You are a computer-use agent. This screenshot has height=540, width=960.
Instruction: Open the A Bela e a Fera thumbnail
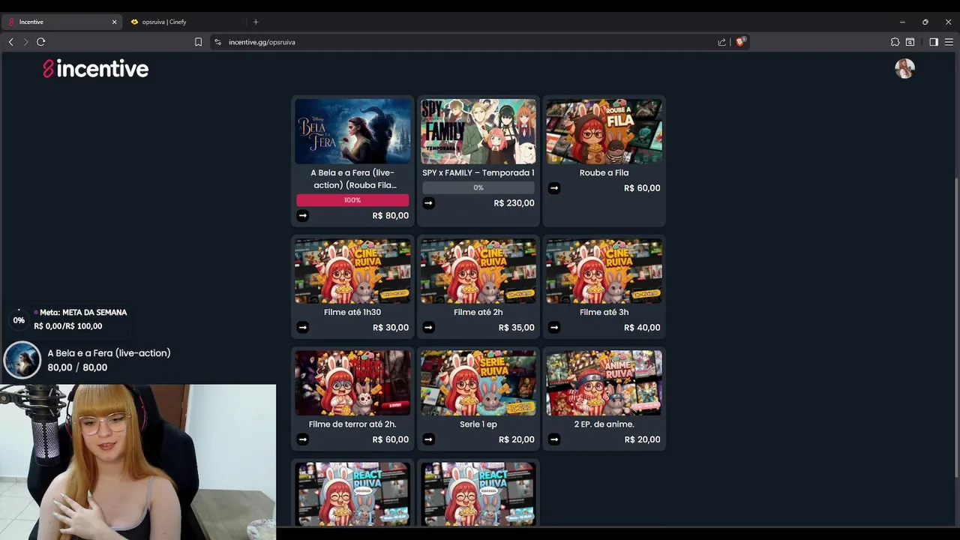point(352,131)
